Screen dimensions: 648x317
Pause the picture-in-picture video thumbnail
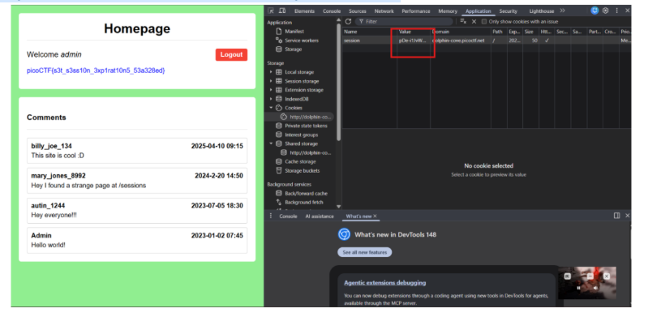[578, 288]
